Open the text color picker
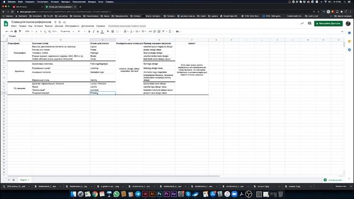The width and height of the screenshot is (354, 199). tap(102, 32)
